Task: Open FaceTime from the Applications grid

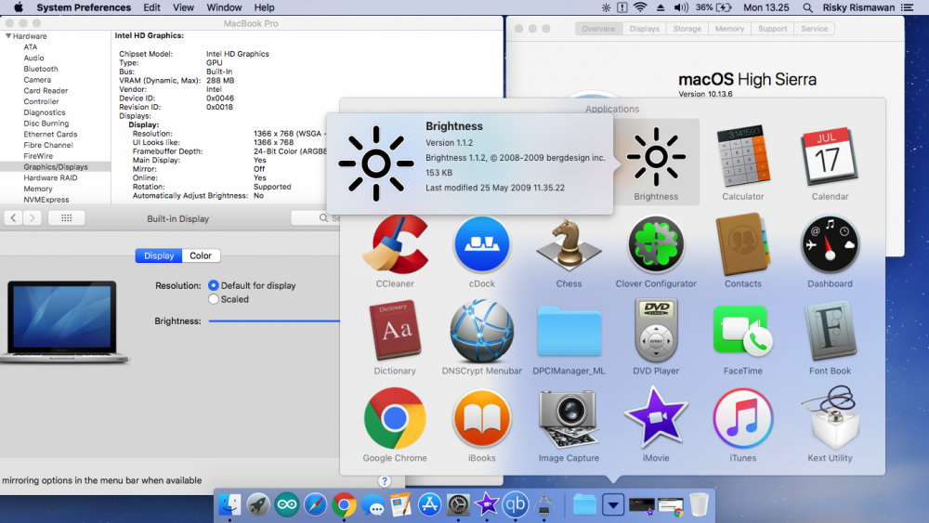Action: point(742,331)
